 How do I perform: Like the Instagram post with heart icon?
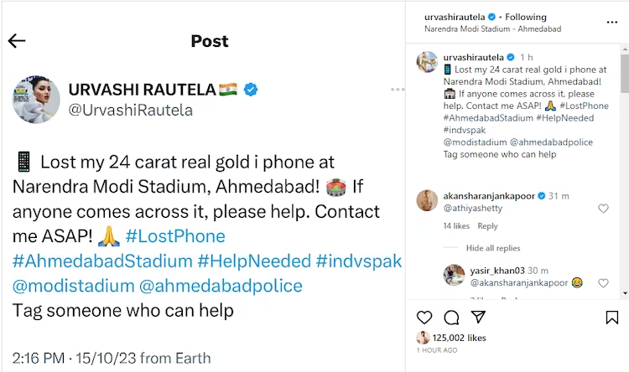click(424, 318)
